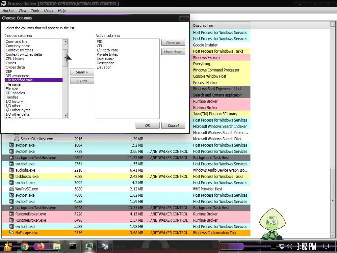The height and width of the screenshot is (253, 337).
Task: Open File Explorer from the taskbar
Action: pos(57,246)
